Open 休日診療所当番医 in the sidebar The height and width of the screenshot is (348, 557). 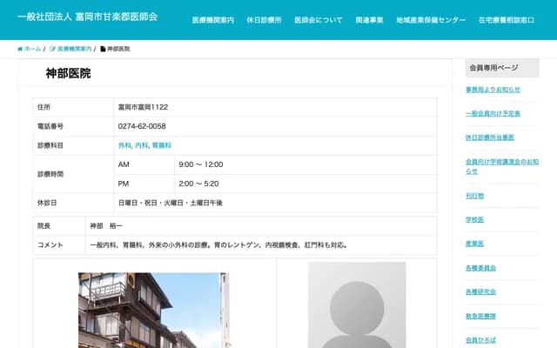click(490, 137)
